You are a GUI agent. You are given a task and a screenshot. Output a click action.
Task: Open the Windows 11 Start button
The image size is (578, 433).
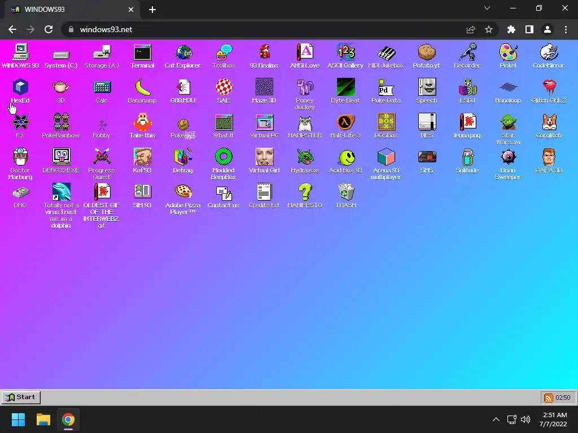point(18,419)
